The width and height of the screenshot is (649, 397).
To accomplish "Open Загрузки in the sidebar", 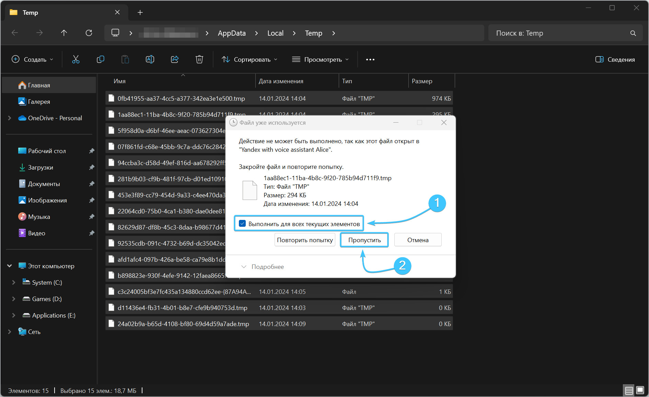I will tap(40, 168).
